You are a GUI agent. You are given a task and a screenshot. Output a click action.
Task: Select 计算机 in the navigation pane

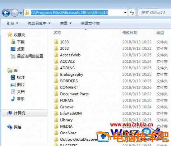pos(20,113)
